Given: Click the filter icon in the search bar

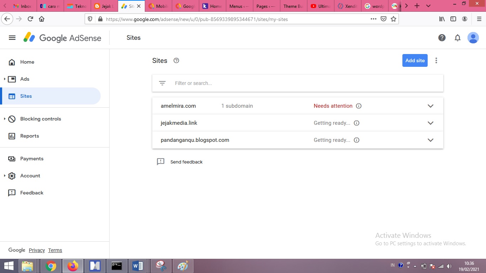Looking at the screenshot, I should (162, 83).
